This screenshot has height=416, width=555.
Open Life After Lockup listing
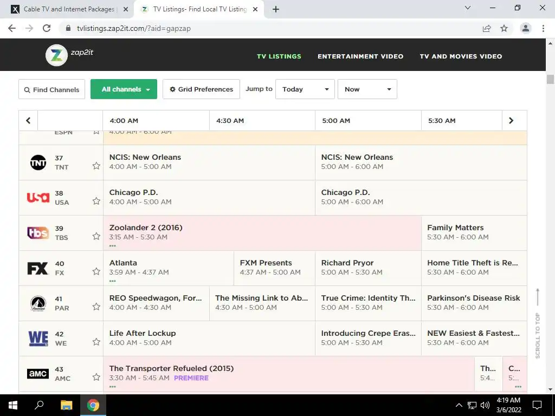(209, 338)
